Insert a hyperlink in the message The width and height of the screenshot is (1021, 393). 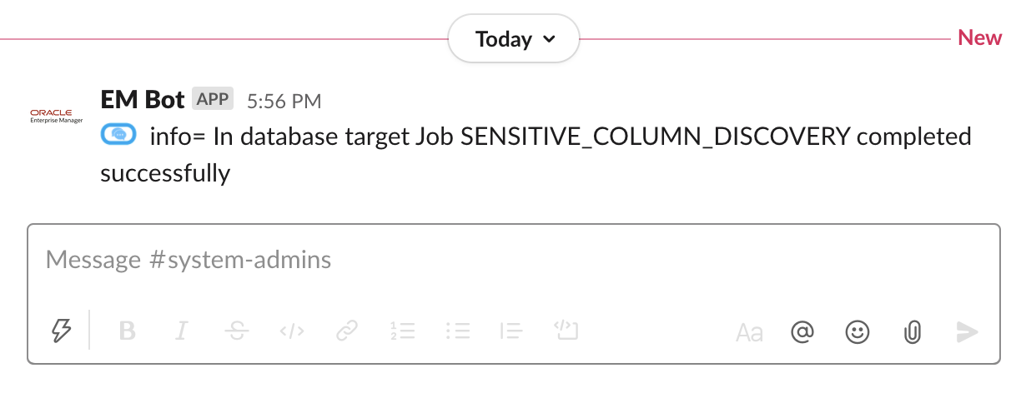click(x=346, y=331)
